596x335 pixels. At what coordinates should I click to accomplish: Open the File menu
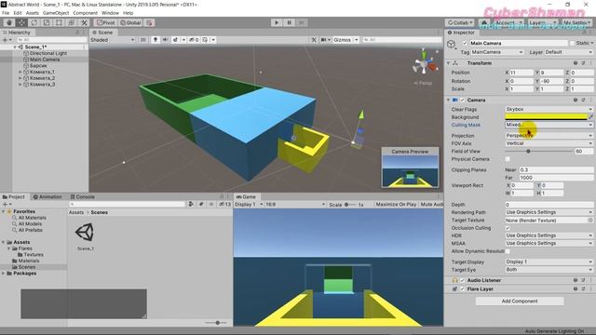point(6,13)
